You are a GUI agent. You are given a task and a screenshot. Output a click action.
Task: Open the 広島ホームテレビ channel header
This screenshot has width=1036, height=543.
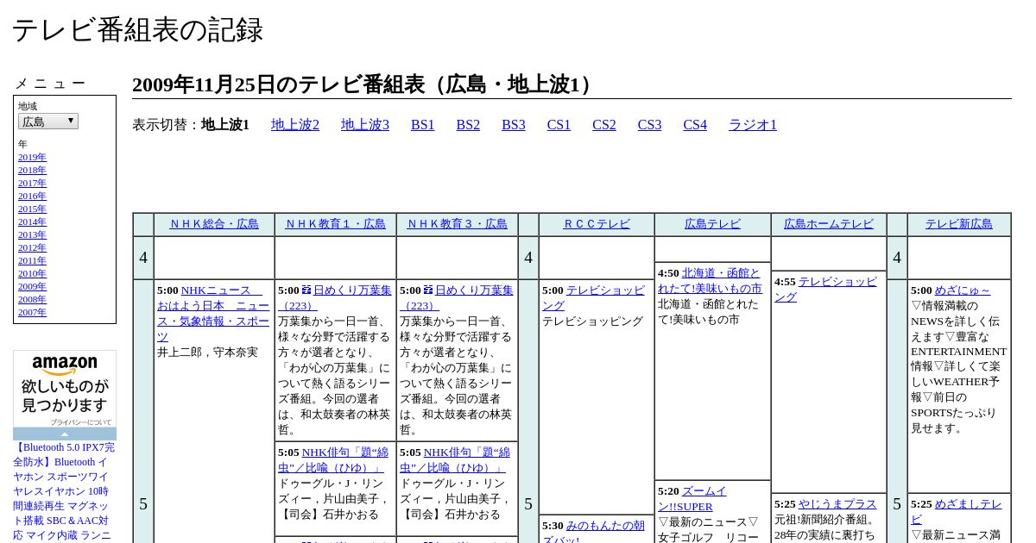[x=829, y=224]
